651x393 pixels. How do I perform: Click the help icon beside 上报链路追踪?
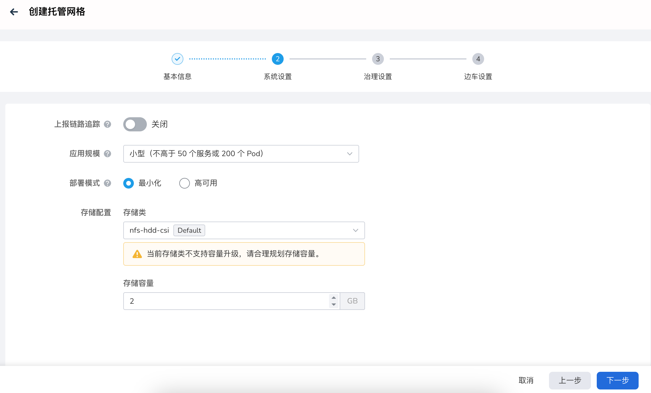(x=108, y=124)
